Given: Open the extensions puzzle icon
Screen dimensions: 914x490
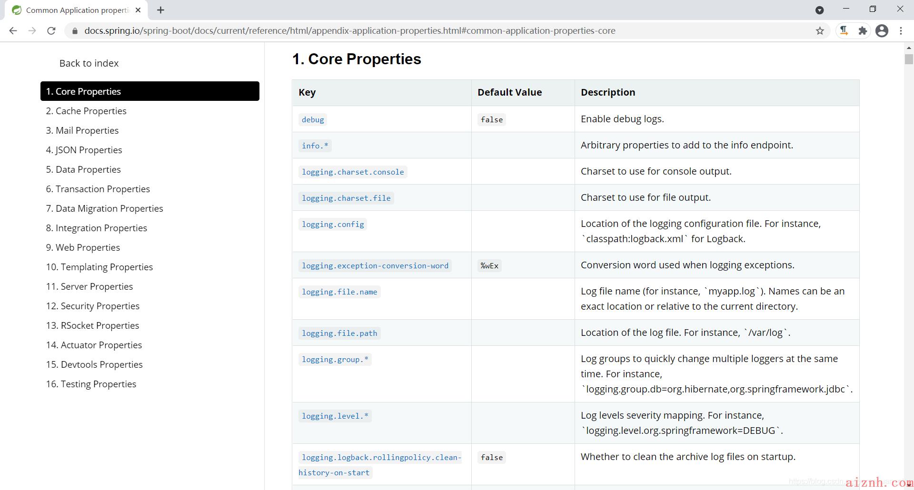Looking at the screenshot, I should coord(863,31).
